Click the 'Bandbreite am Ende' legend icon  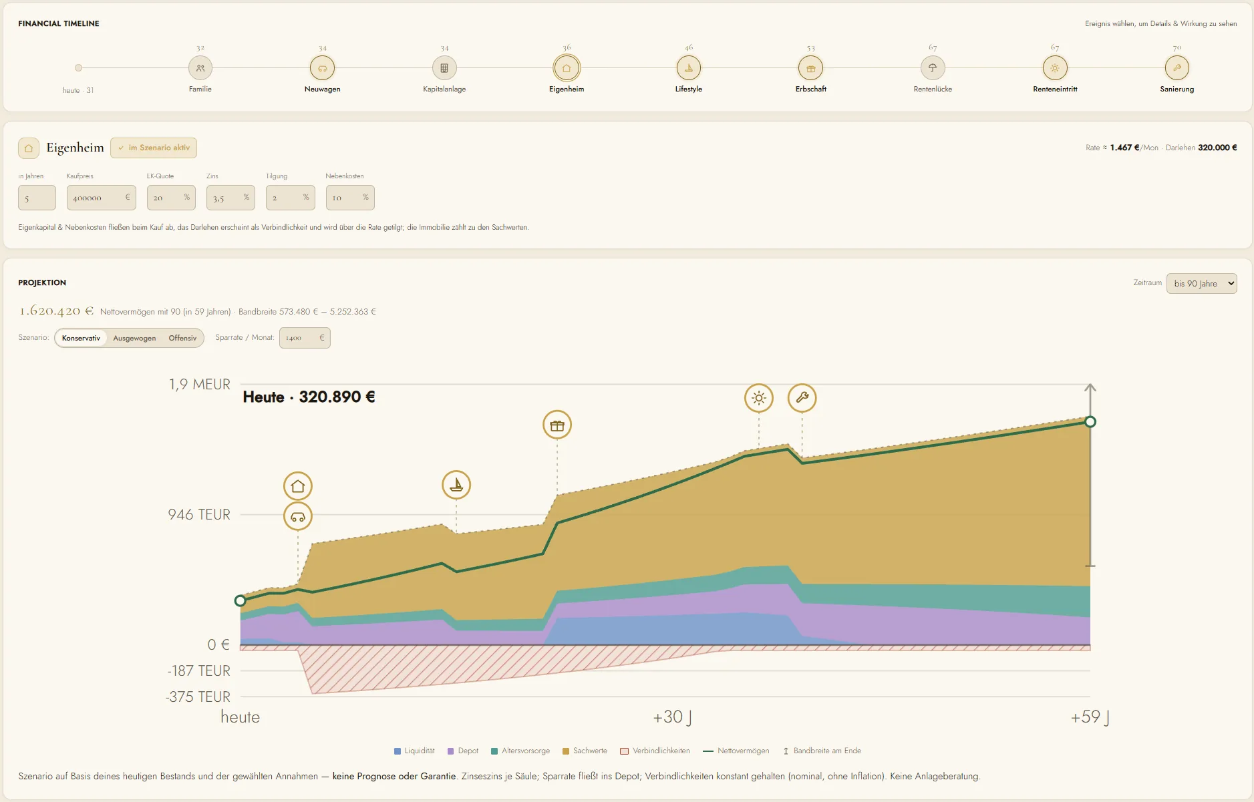click(x=786, y=751)
